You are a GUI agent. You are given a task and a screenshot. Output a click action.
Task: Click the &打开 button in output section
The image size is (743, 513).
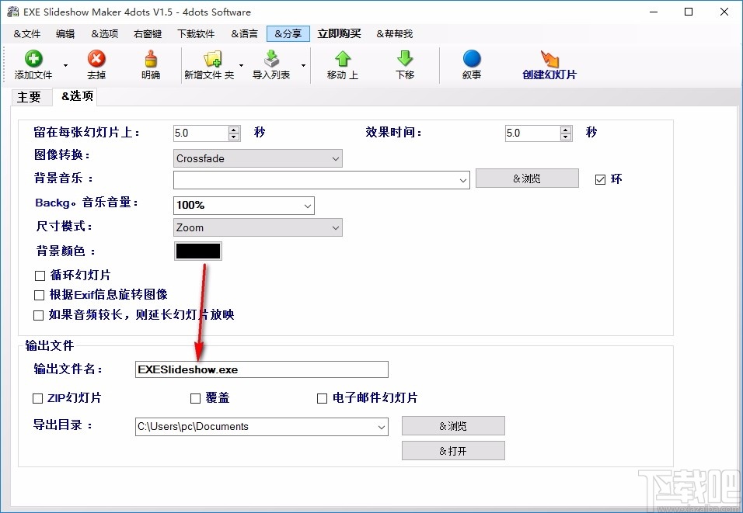coord(453,450)
